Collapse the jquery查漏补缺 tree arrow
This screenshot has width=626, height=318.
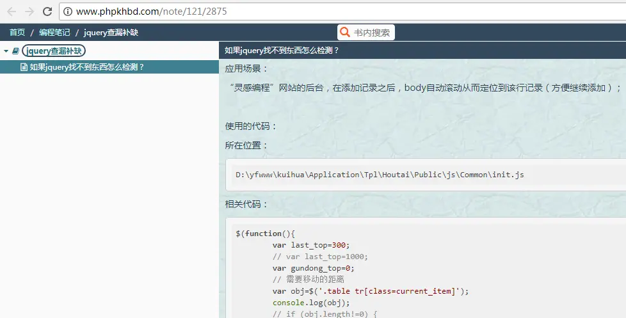pyautogui.click(x=6, y=51)
